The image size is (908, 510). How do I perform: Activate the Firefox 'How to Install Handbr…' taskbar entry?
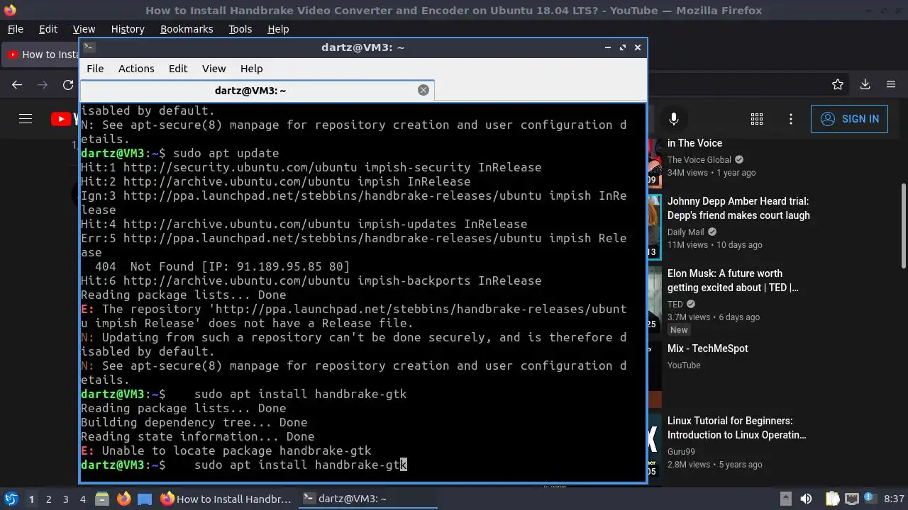point(226,499)
